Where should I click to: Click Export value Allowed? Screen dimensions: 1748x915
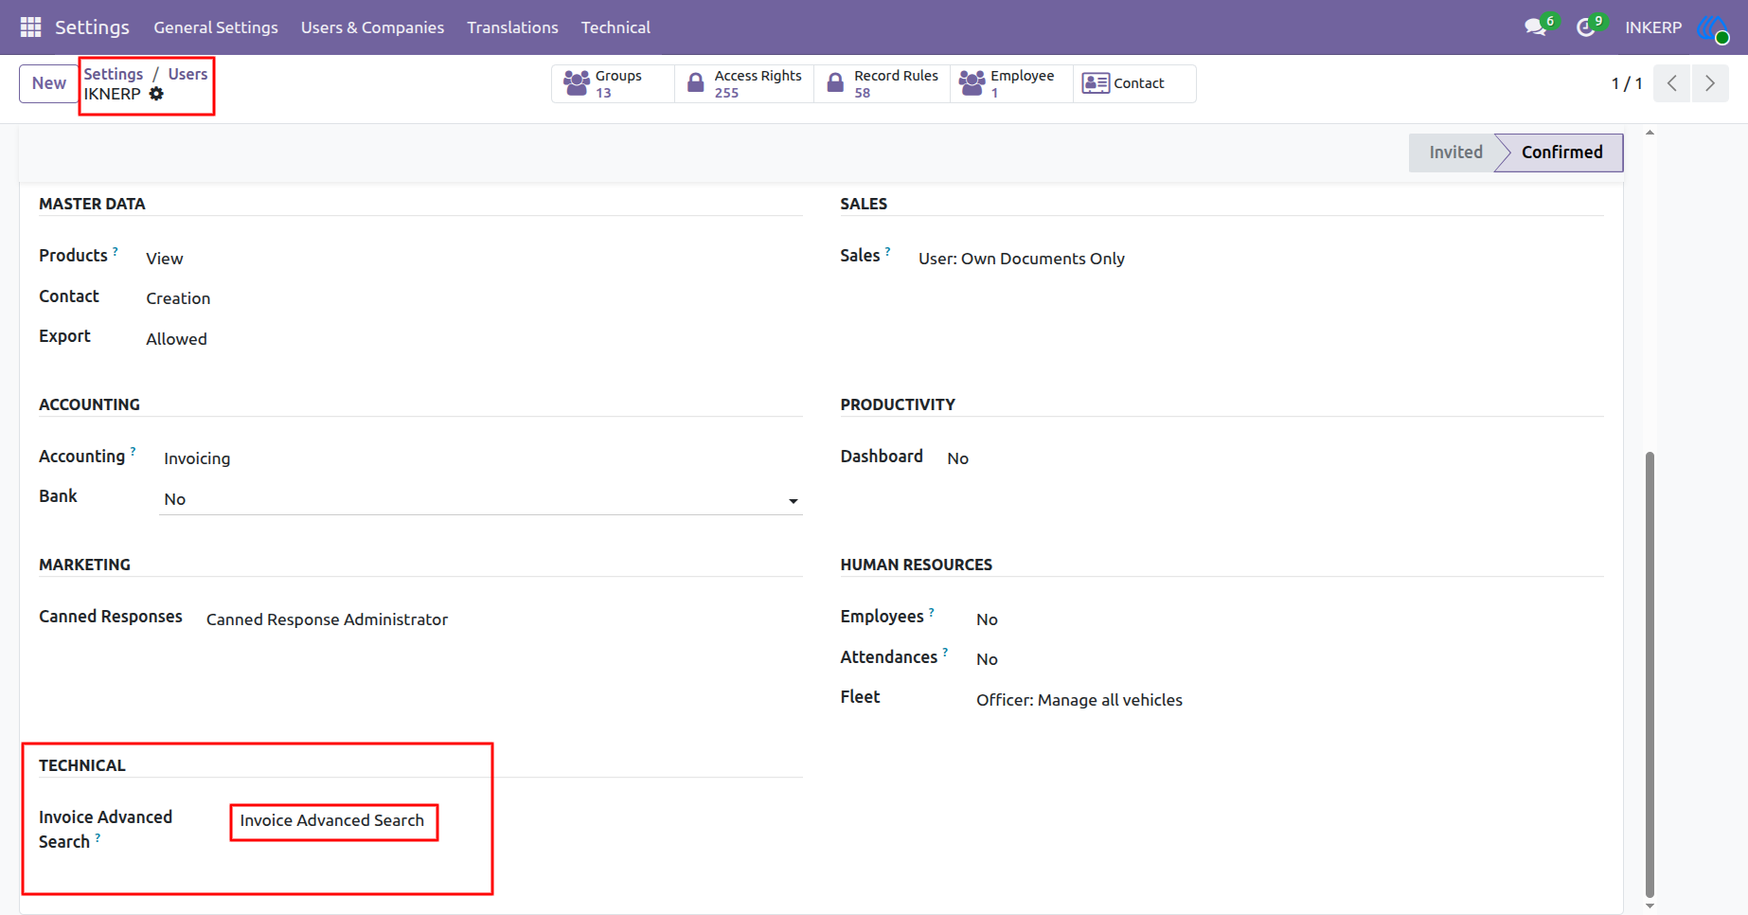point(176,339)
